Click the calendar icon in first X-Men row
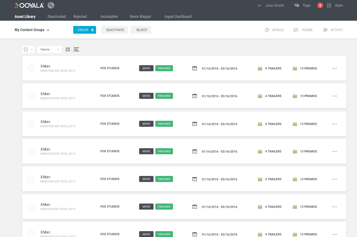Screen dimensions: 357x237 tap(195, 68)
